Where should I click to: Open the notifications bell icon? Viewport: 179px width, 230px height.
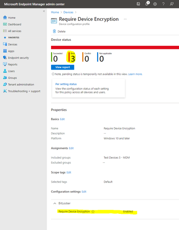click(147, 4)
